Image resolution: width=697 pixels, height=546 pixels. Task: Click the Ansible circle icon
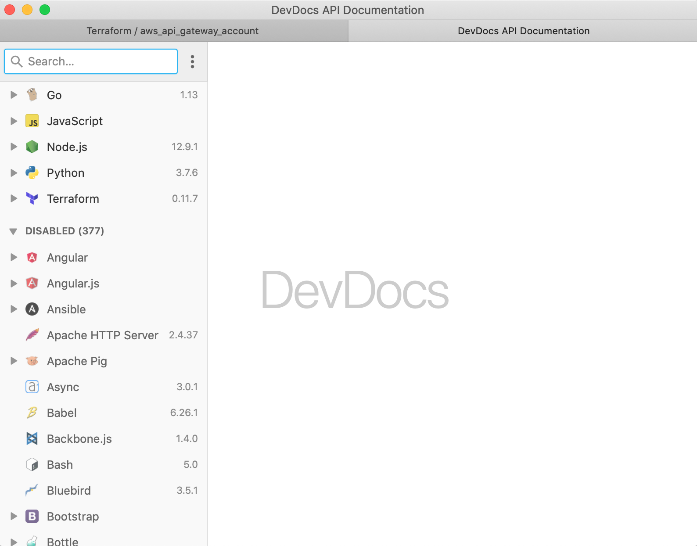pos(32,309)
